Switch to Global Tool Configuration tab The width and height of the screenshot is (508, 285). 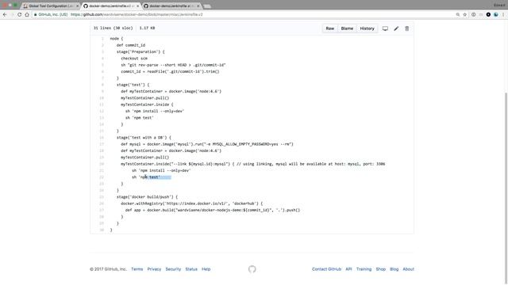click(x=50, y=6)
